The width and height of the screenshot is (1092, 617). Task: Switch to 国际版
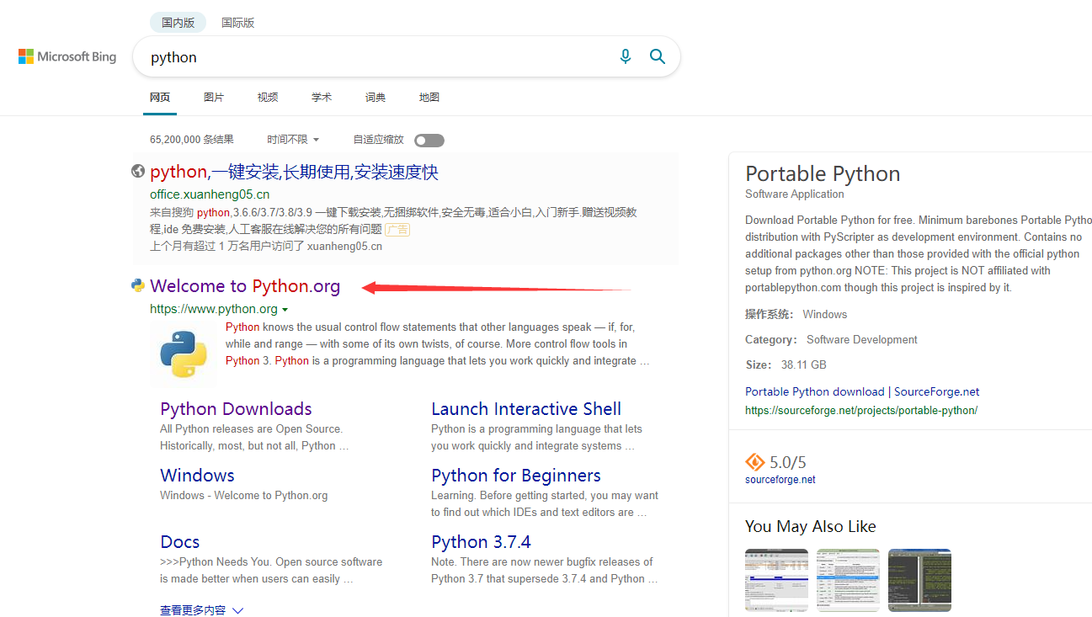(x=237, y=22)
